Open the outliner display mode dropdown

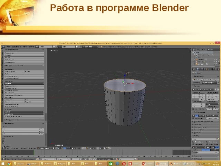coord(213,50)
